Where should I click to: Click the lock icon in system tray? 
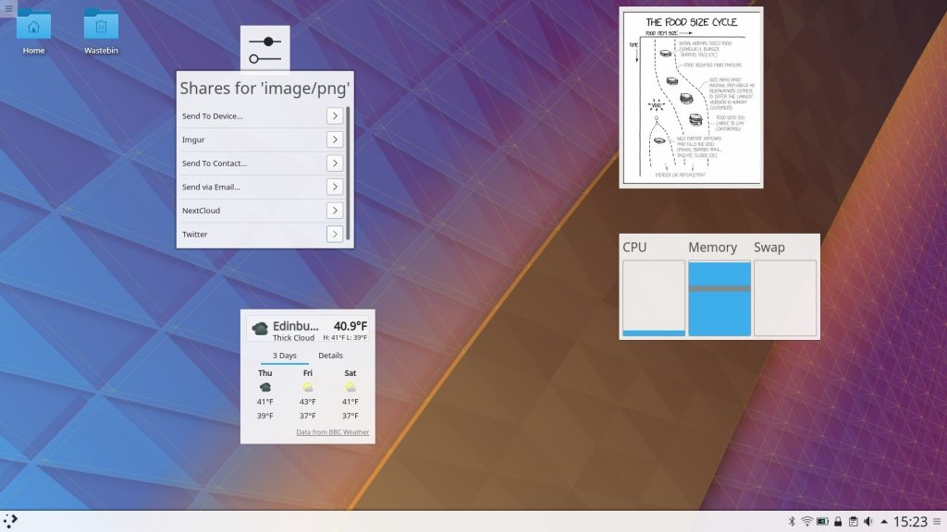click(x=837, y=522)
